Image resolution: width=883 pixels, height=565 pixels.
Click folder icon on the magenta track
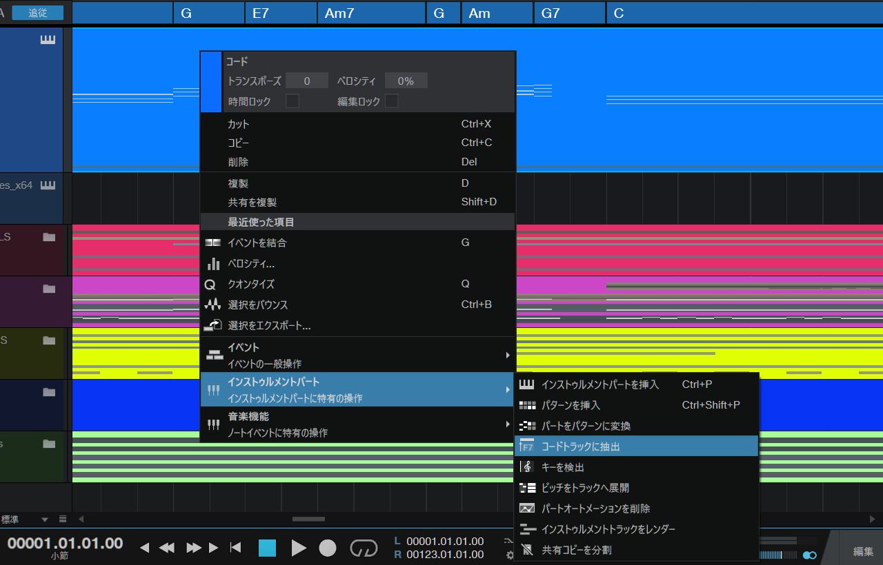48,289
